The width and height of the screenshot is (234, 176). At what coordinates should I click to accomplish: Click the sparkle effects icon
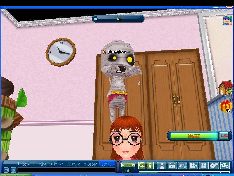pos(183,165)
